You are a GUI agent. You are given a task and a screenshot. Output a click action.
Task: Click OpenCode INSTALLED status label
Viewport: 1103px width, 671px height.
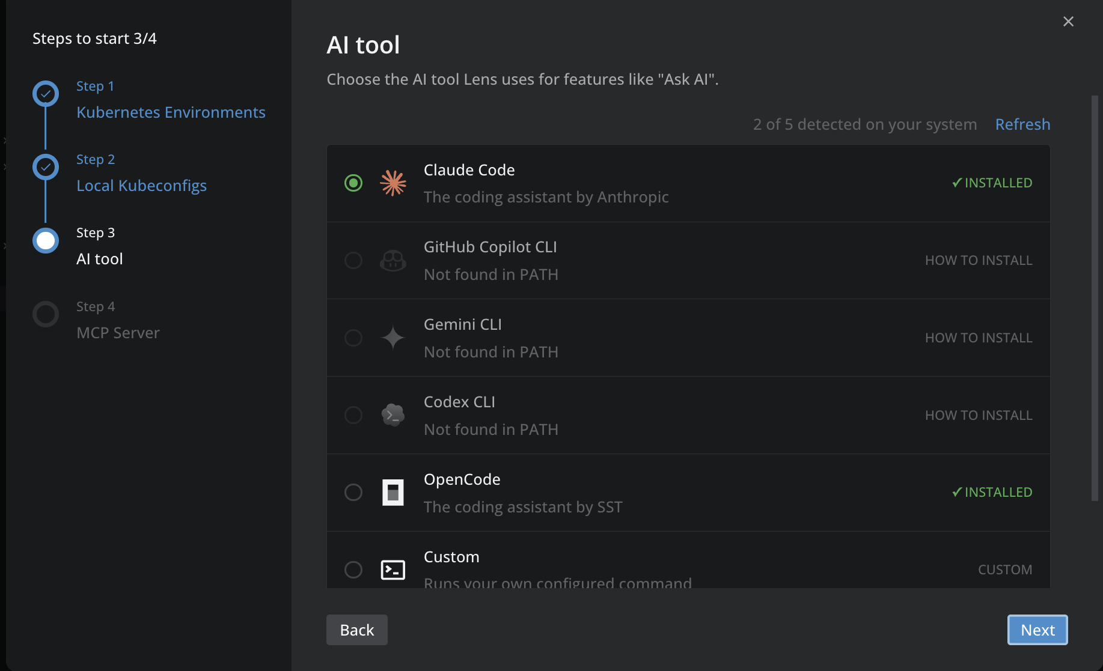[992, 493]
